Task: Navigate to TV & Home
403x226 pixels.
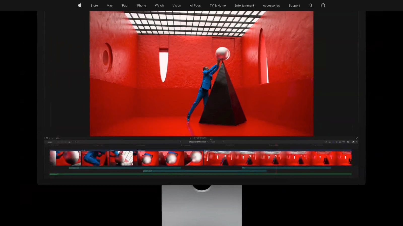Action: (x=218, y=5)
